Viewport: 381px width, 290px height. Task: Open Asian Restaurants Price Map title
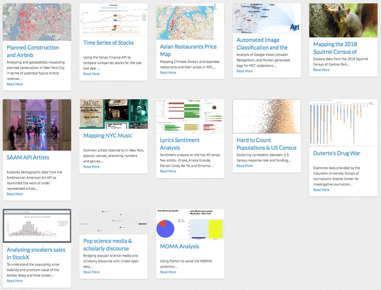tap(188, 50)
